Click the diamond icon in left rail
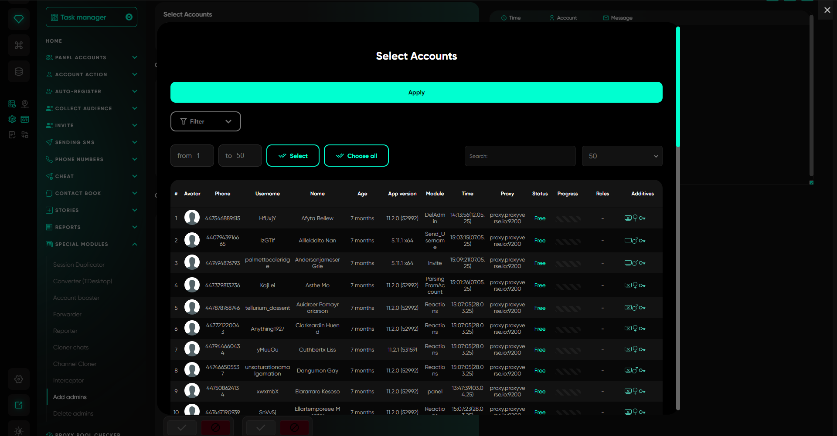Image resolution: width=837 pixels, height=436 pixels. point(19,19)
